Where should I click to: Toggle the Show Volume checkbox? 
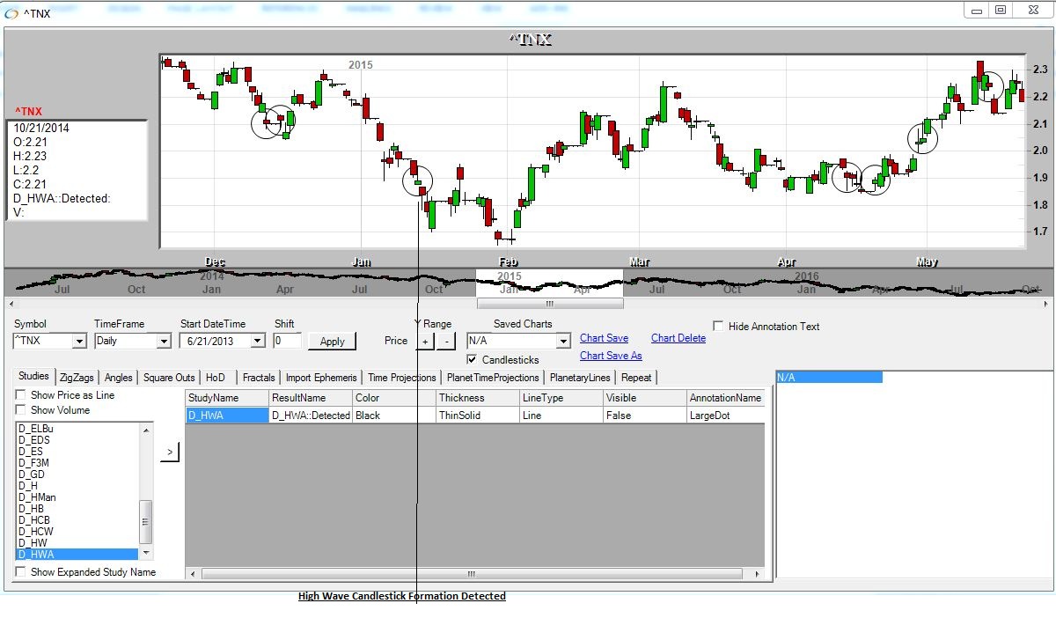tap(21, 410)
